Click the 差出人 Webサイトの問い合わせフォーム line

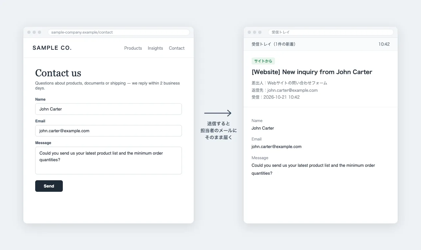point(289,83)
